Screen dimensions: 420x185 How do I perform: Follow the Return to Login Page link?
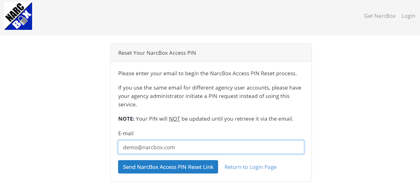coord(250,167)
